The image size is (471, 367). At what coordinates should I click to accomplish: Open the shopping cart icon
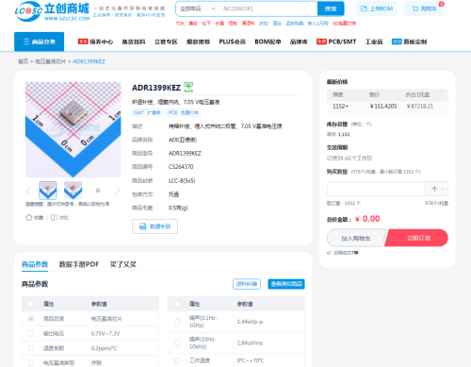[415, 8]
